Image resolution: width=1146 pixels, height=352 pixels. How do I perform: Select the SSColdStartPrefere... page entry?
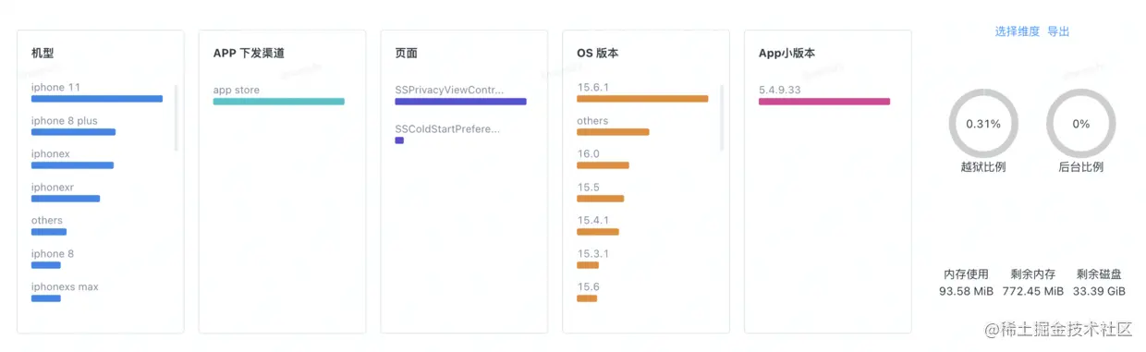click(x=447, y=135)
